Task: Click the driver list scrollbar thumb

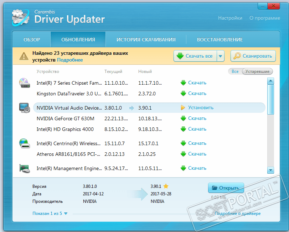Action: pos(270,100)
